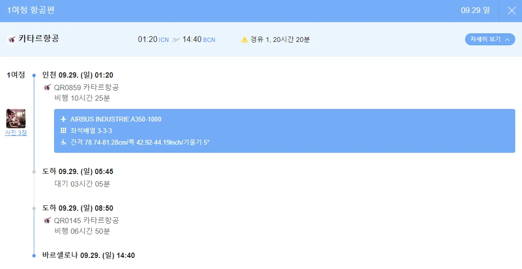Open the 사진 3장 link
The image size is (522, 269).
[16, 133]
